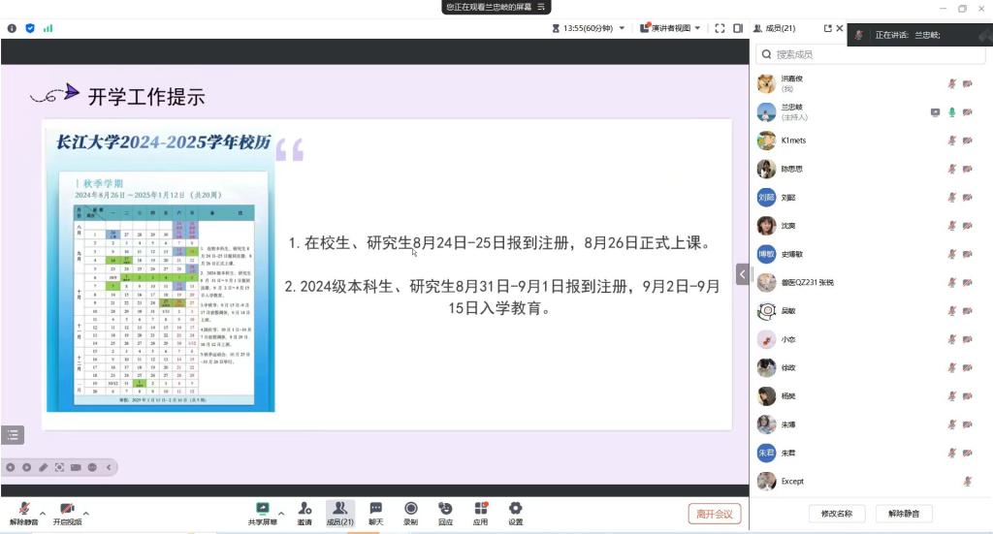The image size is (993, 534).
Task: Open meeting Settings (设置)
Action: [515, 512]
